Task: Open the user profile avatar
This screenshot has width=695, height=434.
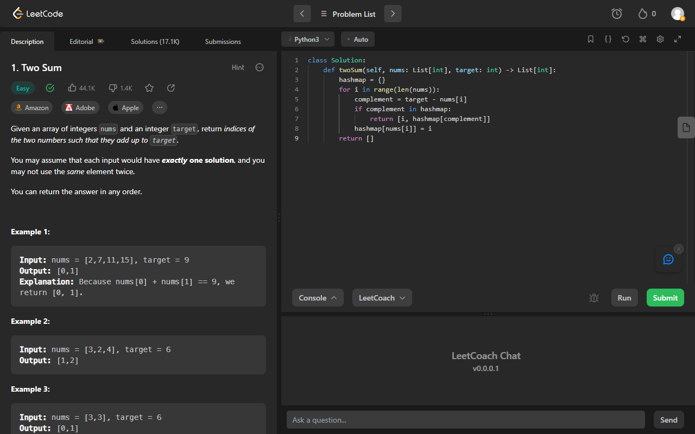Action: coord(678,14)
